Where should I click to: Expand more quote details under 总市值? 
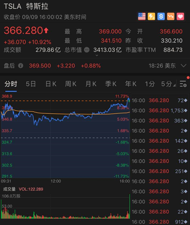tap(97, 55)
